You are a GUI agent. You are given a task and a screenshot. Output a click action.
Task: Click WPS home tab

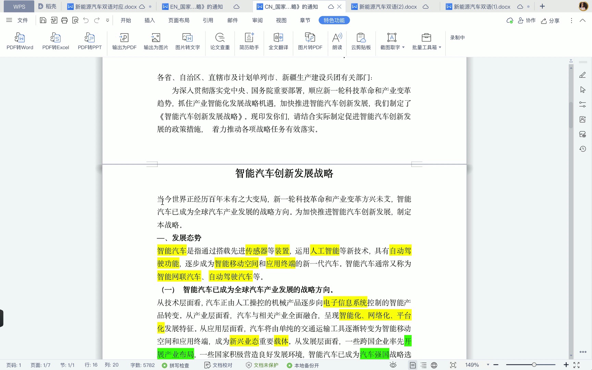pyautogui.click(x=19, y=7)
